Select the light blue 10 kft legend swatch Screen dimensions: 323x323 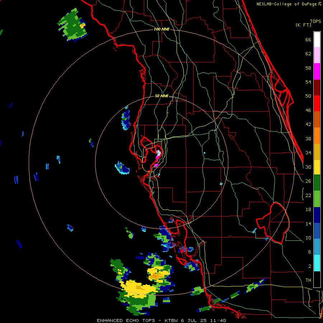[317, 247]
